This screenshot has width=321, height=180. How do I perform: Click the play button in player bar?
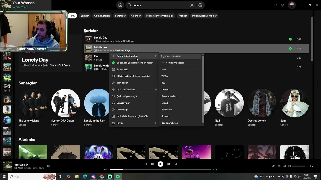[160, 164]
